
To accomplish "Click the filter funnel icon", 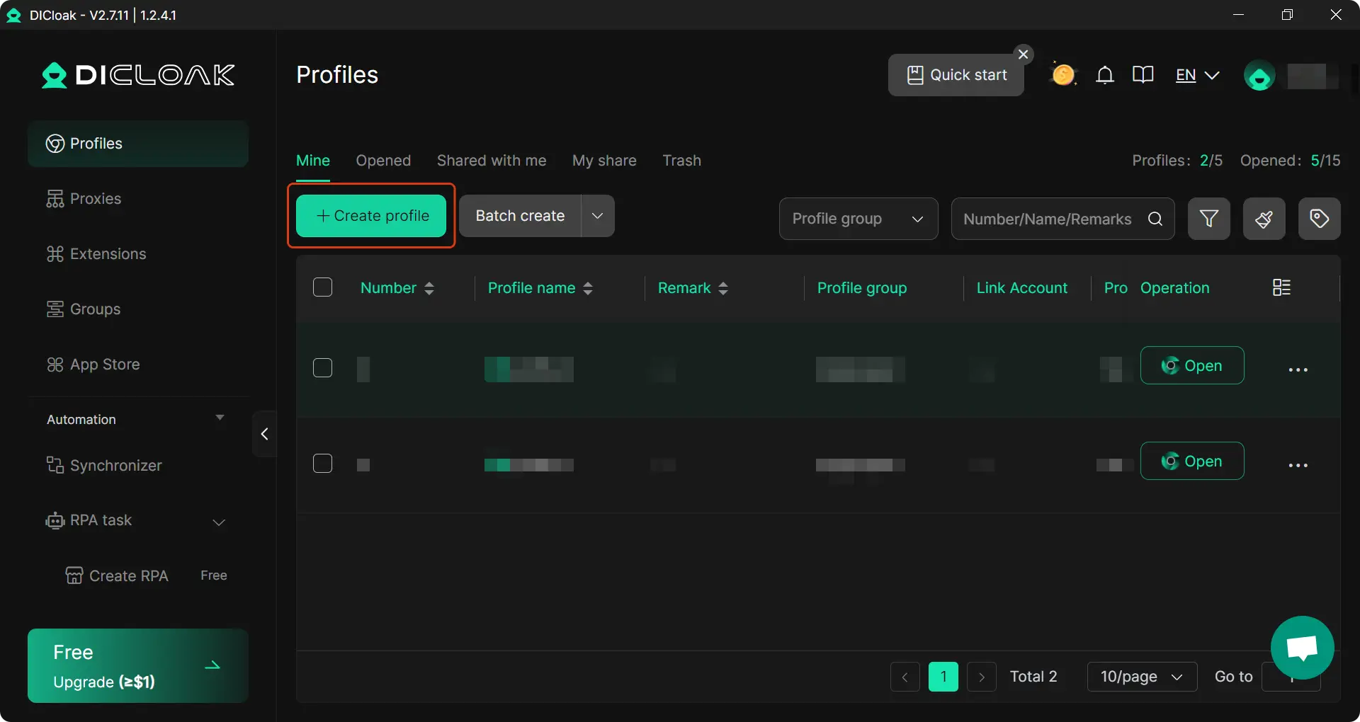I will [1208, 219].
